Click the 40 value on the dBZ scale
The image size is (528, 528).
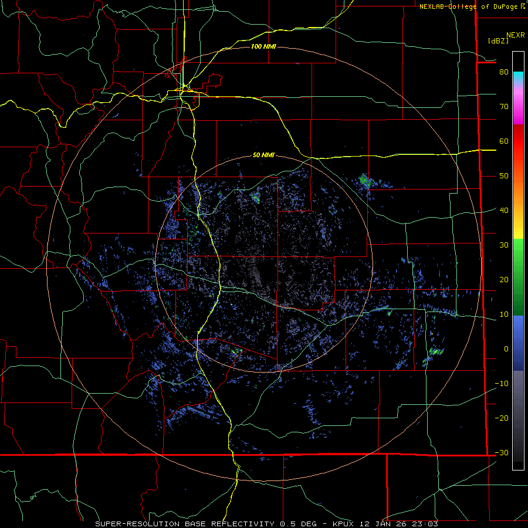(504, 211)
